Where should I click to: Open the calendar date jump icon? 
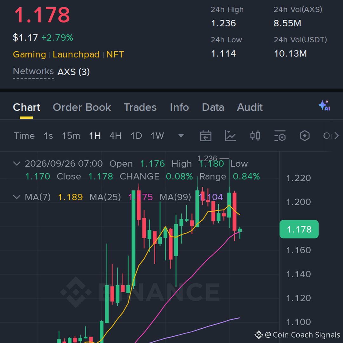pos(205,136)
